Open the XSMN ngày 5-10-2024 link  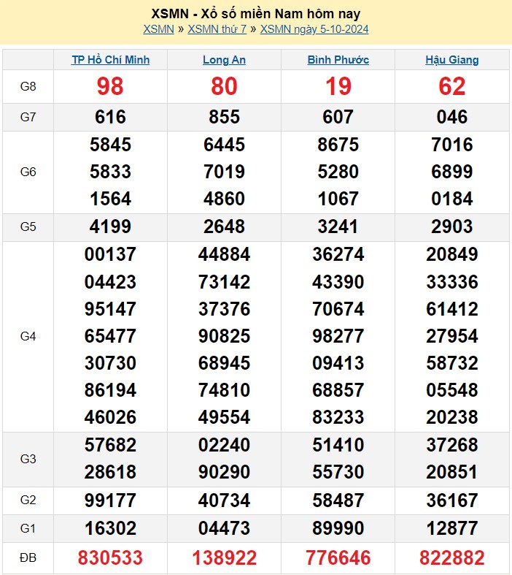pos(314,29)
